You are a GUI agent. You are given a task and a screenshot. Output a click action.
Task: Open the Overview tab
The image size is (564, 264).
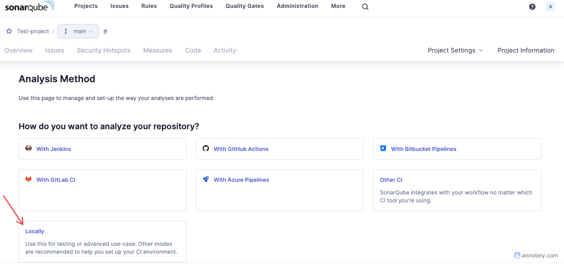[18, 50]
